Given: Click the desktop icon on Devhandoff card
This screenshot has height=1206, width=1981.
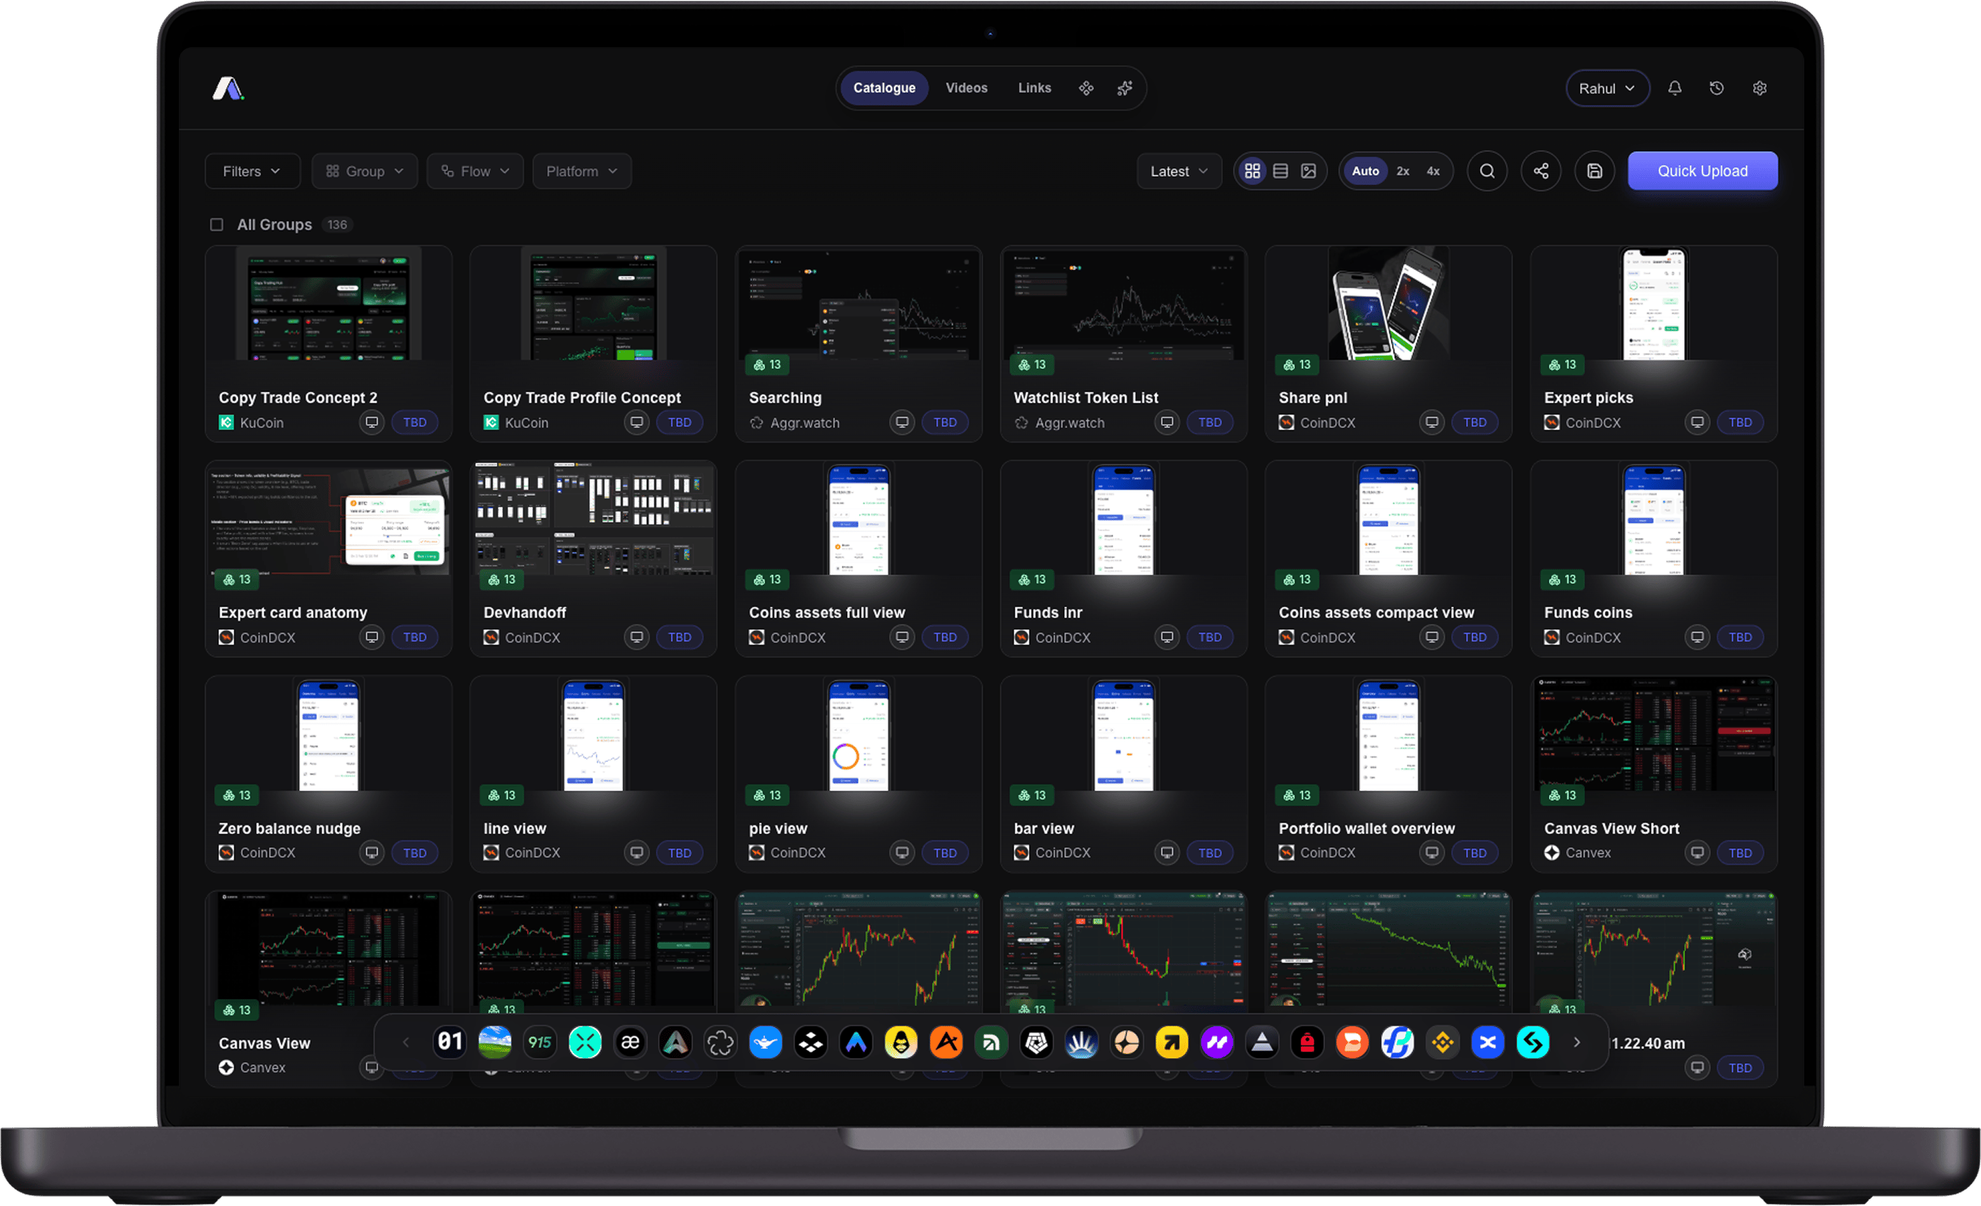Looking at the screenshot, I should click(636, 637).
